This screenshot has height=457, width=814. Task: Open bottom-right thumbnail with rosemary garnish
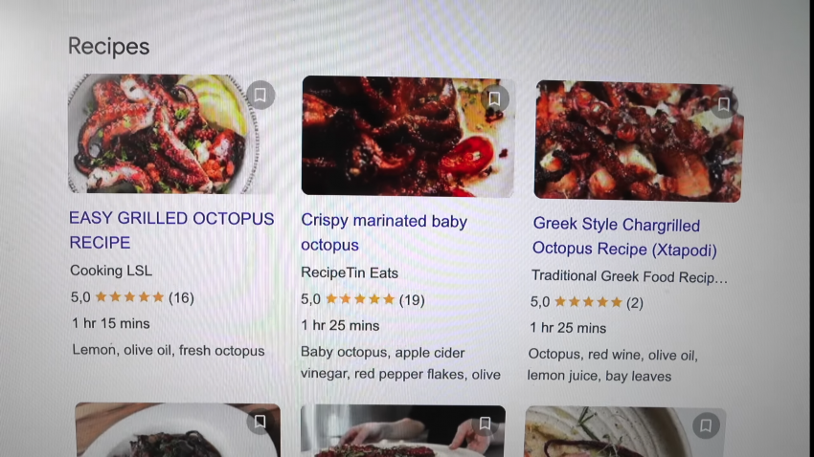(625, 432)
